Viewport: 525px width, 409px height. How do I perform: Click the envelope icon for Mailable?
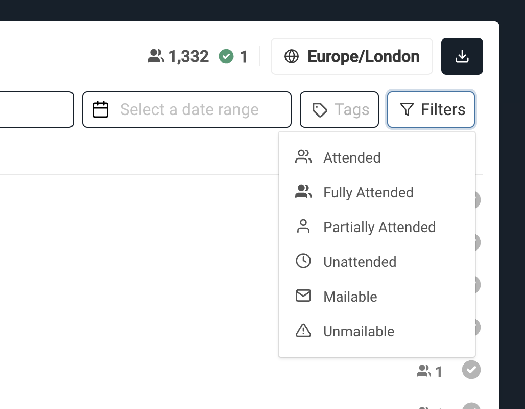pyautogui.click(x=303, y=296)
